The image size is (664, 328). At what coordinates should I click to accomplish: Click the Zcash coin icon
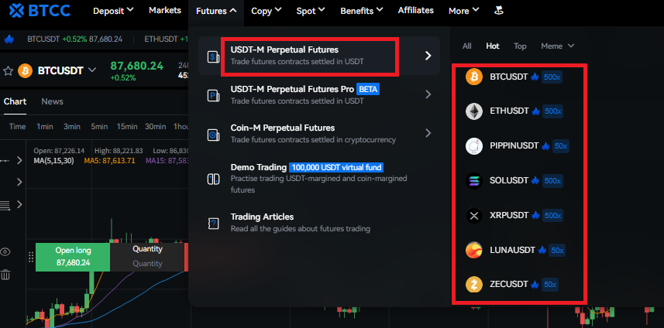tap(474, 285)
